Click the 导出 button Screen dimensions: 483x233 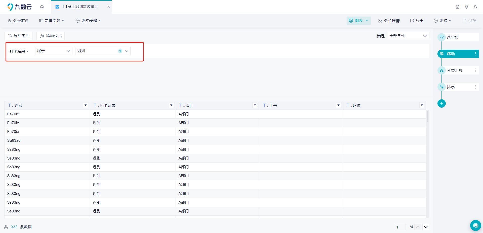[x=417, y=21]
